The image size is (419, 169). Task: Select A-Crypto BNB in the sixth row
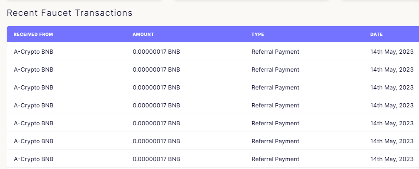(33, 141)
